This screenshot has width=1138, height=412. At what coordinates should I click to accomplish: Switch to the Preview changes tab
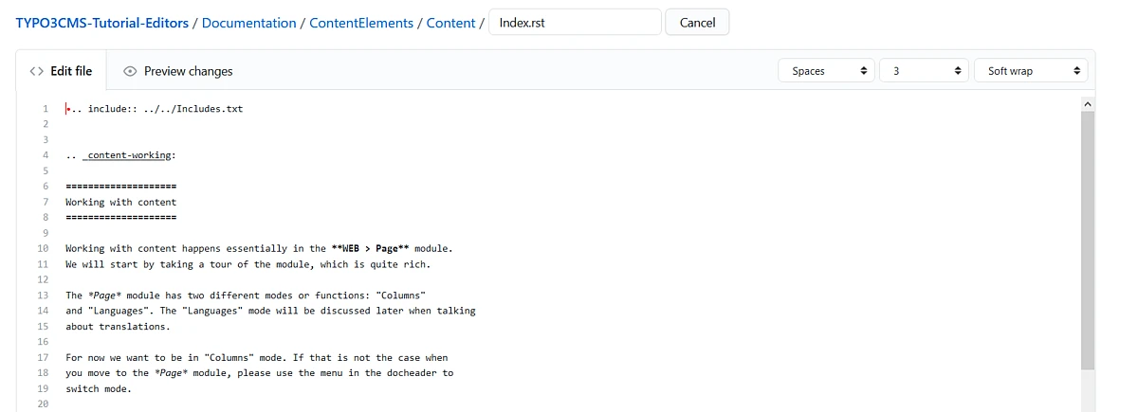[177, 71]
